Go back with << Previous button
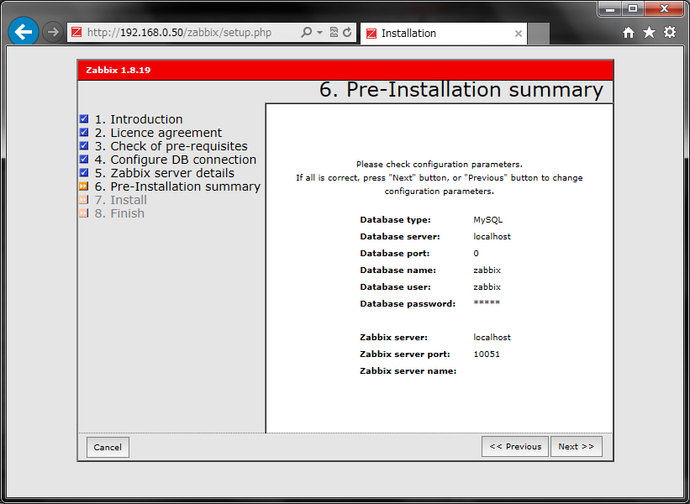Image resolution: width=690 pixels, height=504 pixels. coord(515,446)
